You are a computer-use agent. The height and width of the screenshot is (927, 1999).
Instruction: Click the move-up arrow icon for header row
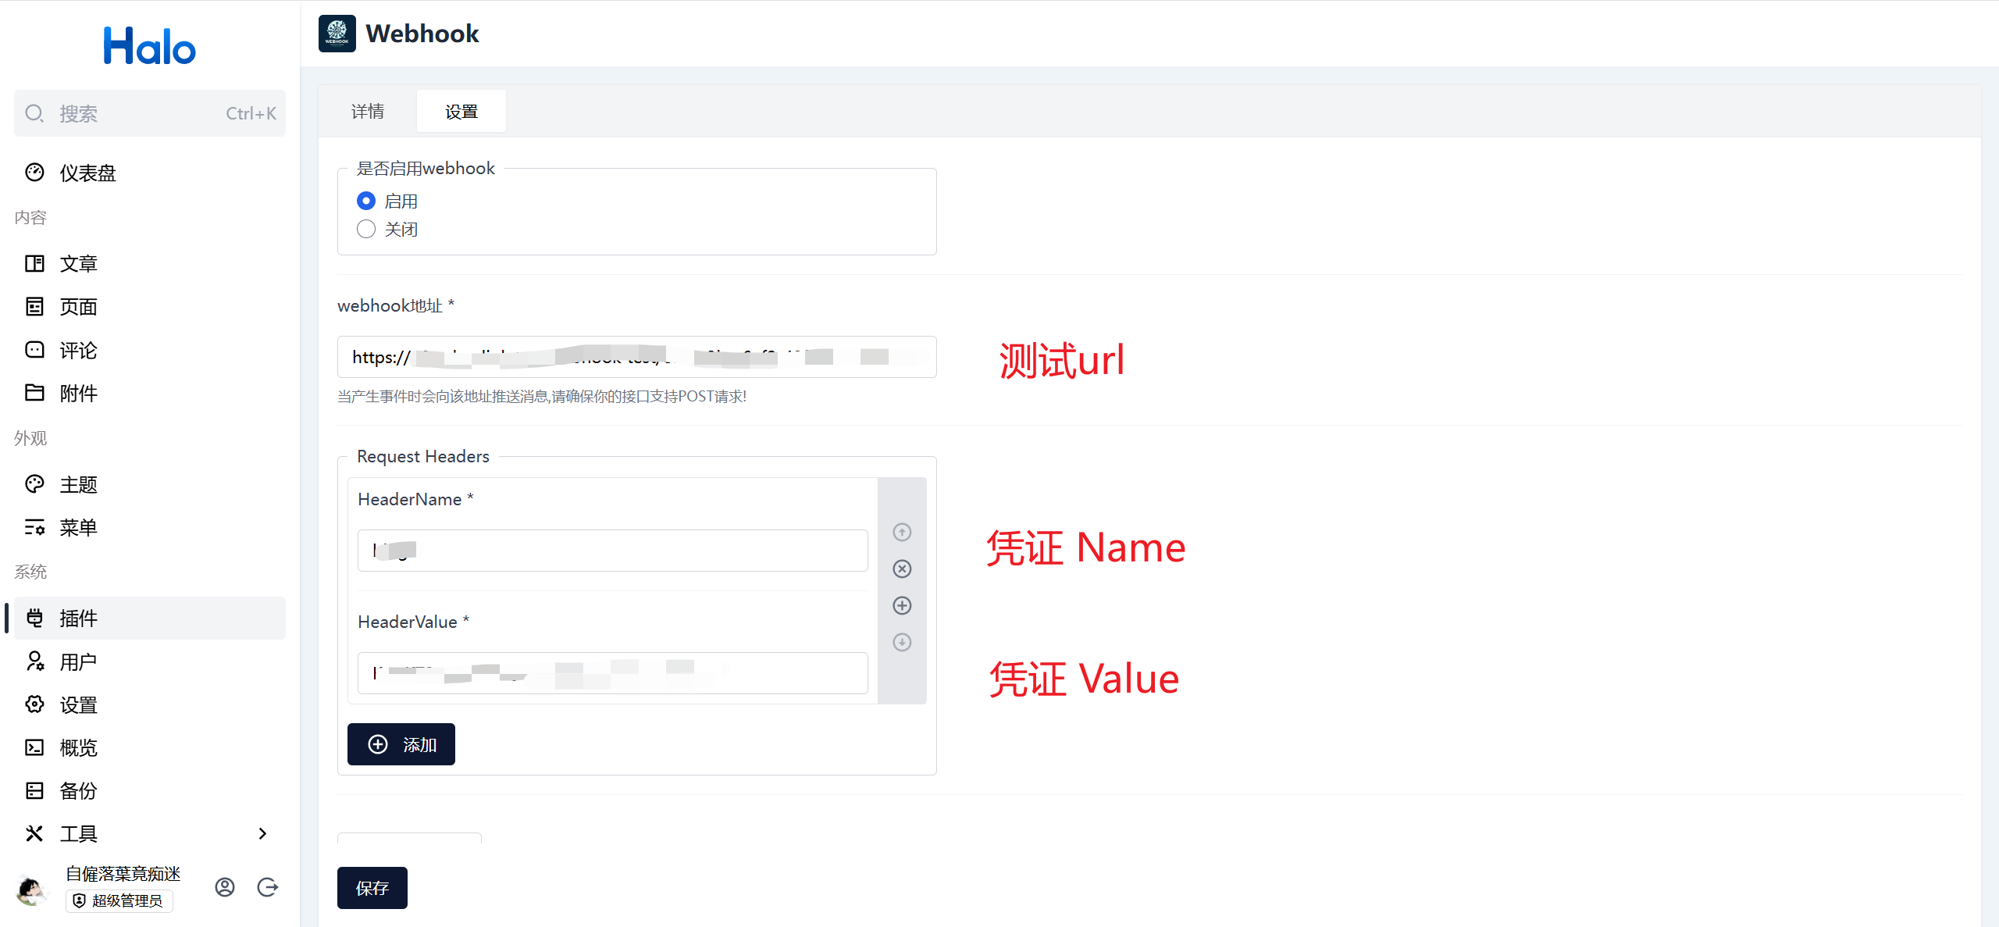tap(902, 532)
